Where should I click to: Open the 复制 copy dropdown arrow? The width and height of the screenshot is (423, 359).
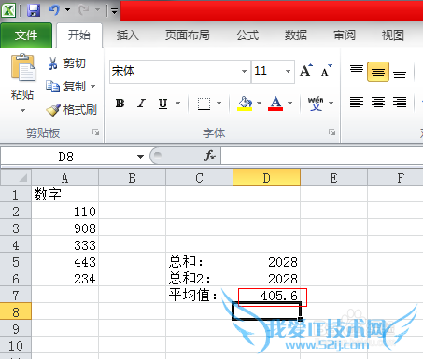pos(92,86)
